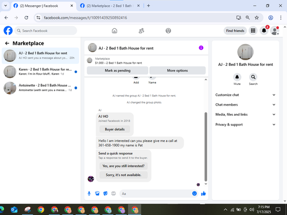Open Chrome three-dot menu
Viewport: 287px width, 215px height.
coord(281,18)
